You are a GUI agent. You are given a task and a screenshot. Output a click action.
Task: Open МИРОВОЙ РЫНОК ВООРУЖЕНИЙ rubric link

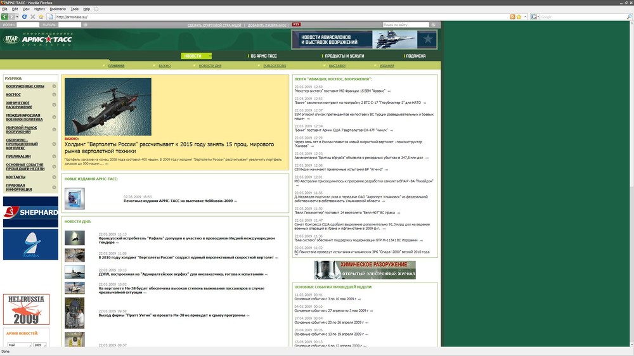click(x=22, y=129)
